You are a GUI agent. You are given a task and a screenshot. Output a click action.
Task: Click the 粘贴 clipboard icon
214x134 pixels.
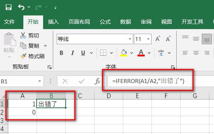10,39
